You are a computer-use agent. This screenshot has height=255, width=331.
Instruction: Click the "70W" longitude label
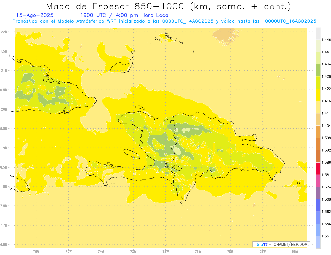230,251
